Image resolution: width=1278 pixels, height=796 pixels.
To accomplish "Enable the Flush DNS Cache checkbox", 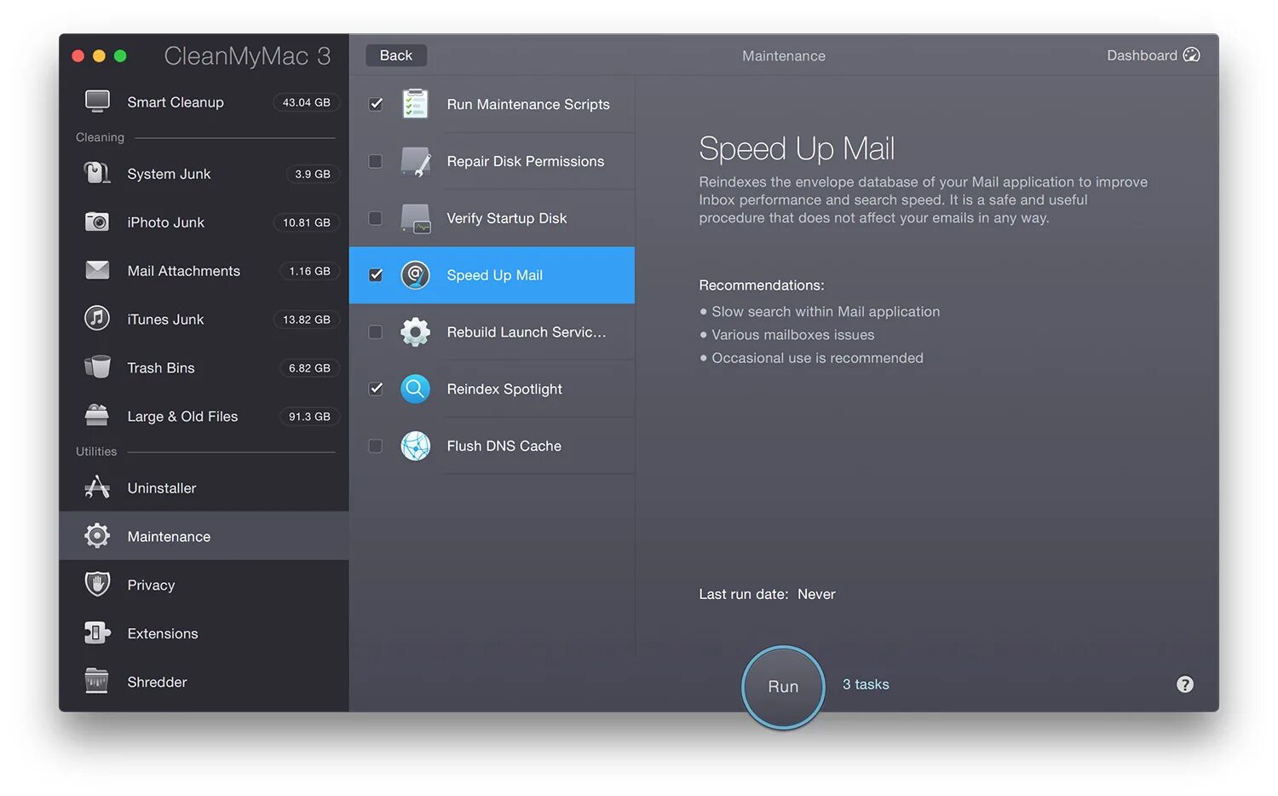I will point(376,446).
